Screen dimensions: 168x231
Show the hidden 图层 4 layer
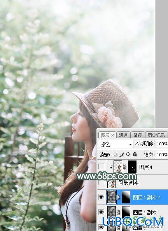tap(101, 167)
